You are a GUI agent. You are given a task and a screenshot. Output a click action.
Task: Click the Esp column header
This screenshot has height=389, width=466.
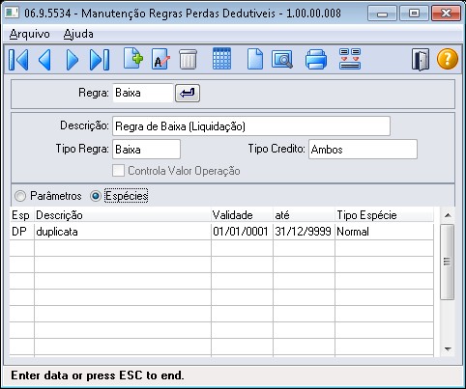(22, 215)
